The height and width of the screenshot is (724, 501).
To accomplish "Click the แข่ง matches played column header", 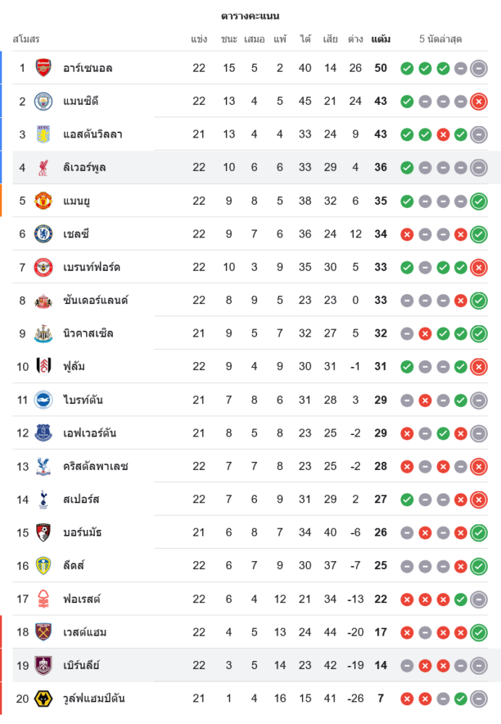I will tap(199, 39).
